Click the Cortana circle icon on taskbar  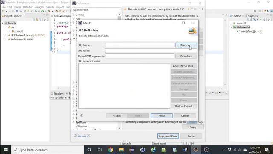point(89,150)
